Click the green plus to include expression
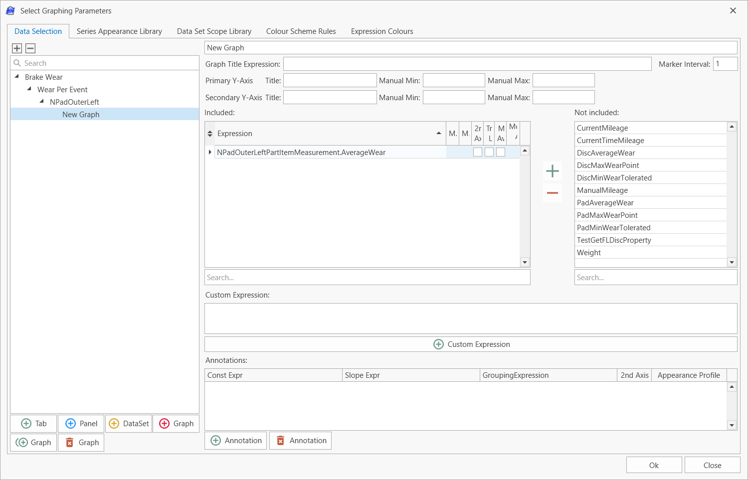The height and width of the screenshot is (480, 748). 552,171
